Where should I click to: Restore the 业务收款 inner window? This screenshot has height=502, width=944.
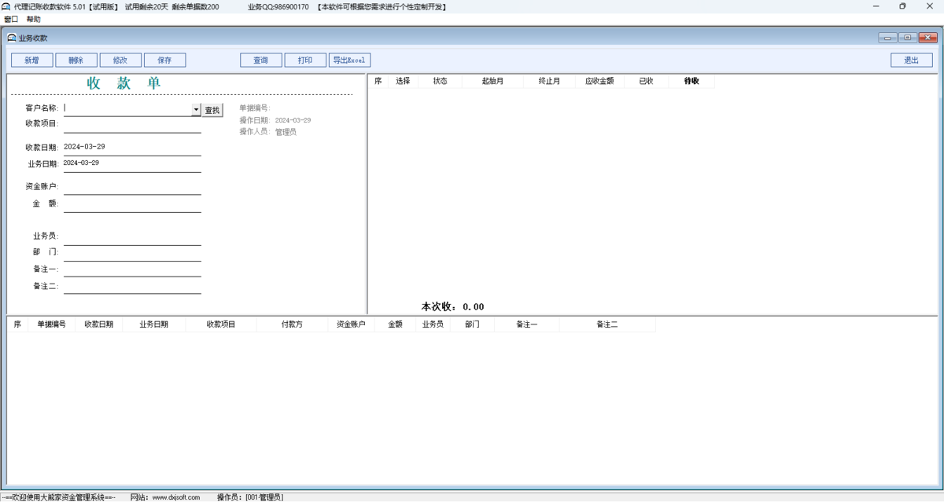pyautogui.click(x=908, y=38)
